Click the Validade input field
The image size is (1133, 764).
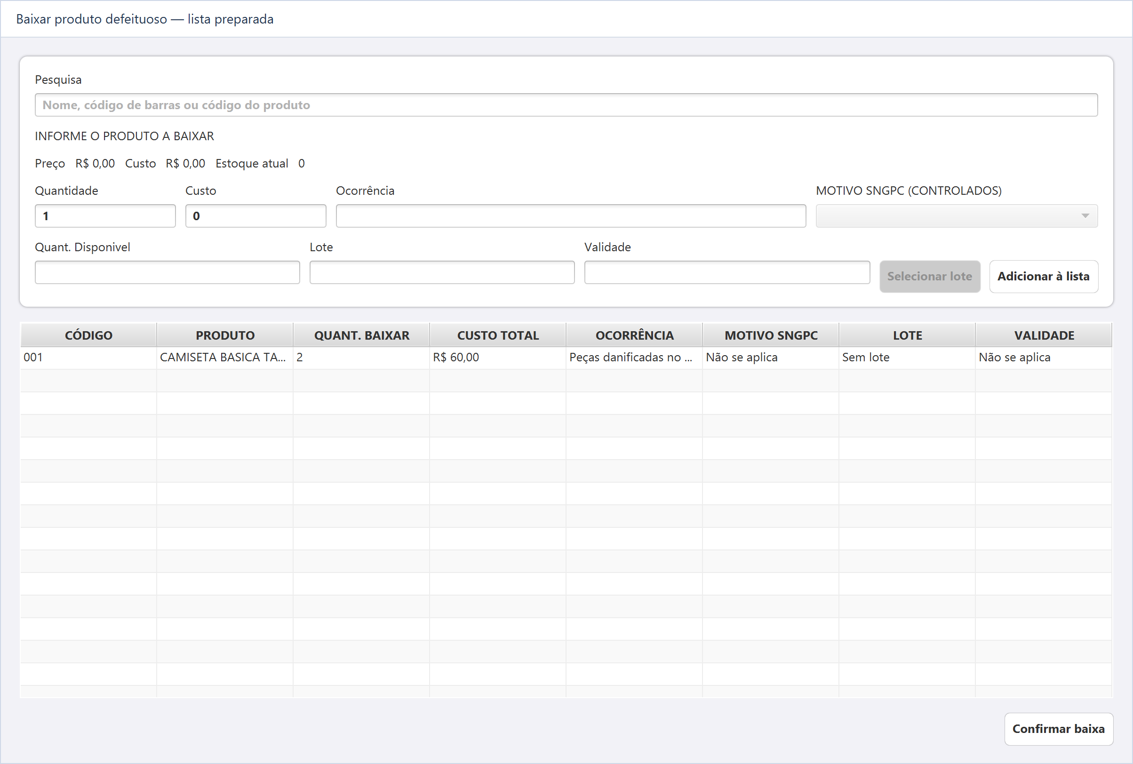coord(727,272)
